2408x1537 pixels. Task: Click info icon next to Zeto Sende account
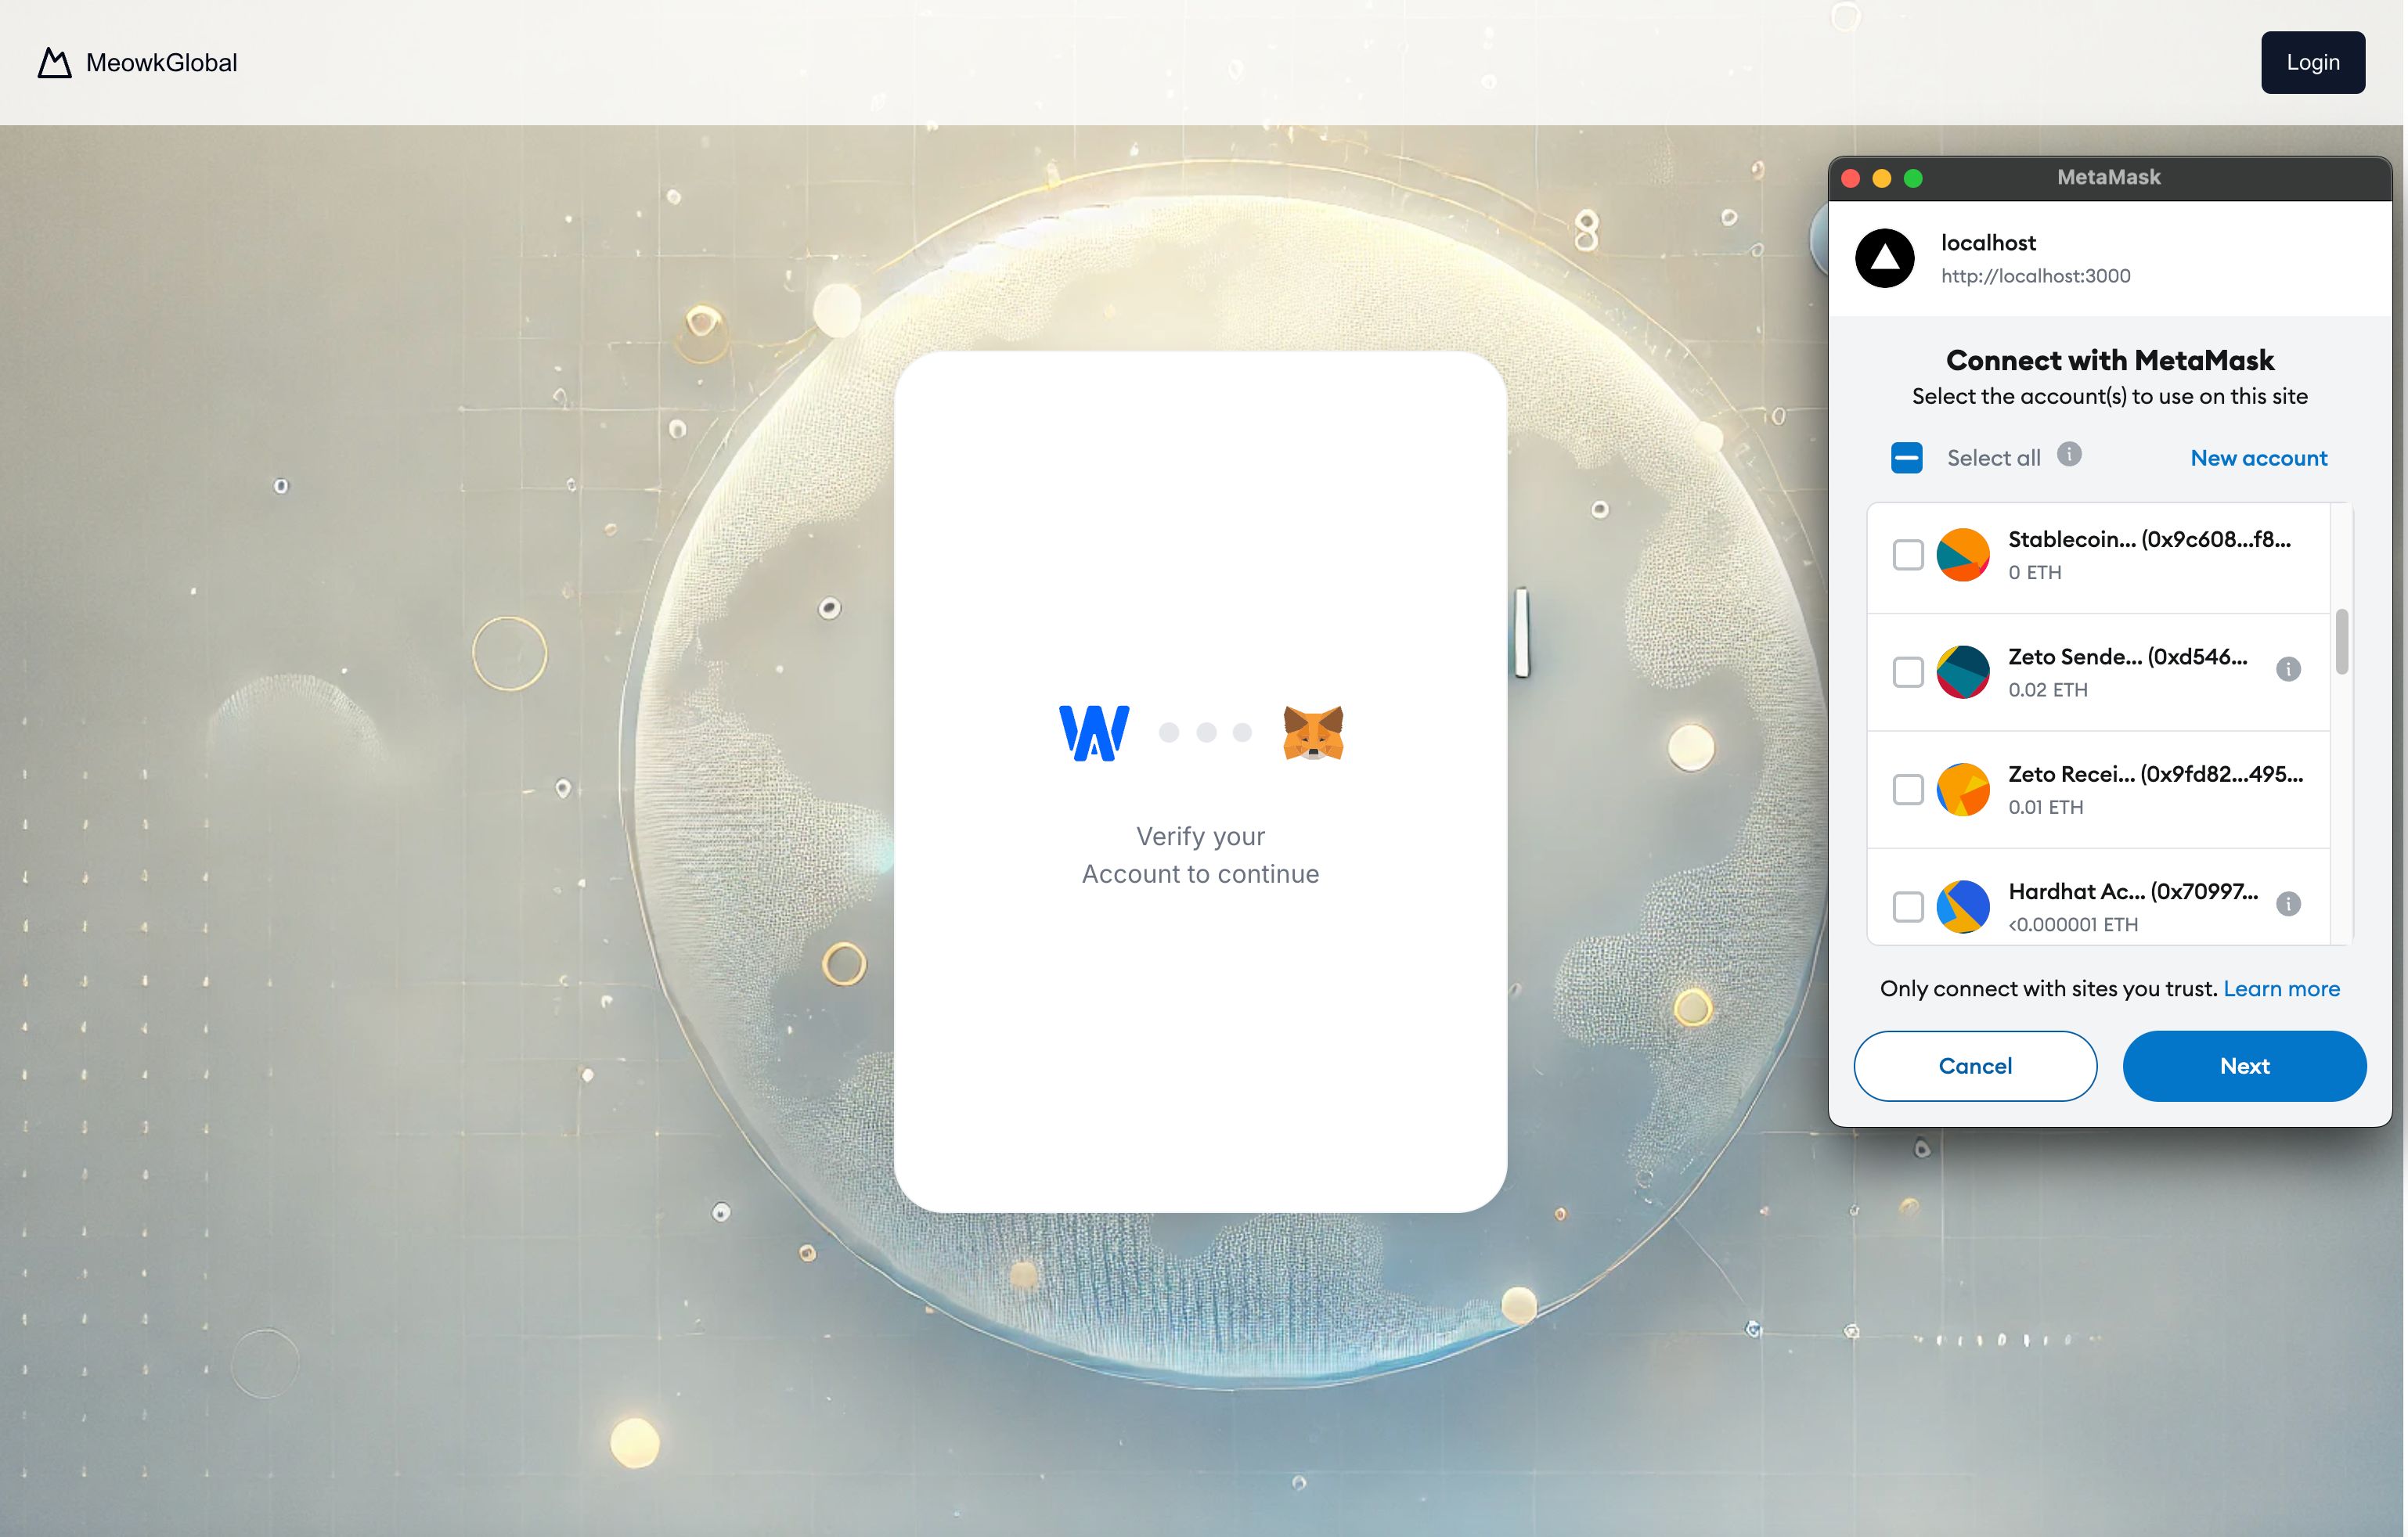click(2289, 670)
